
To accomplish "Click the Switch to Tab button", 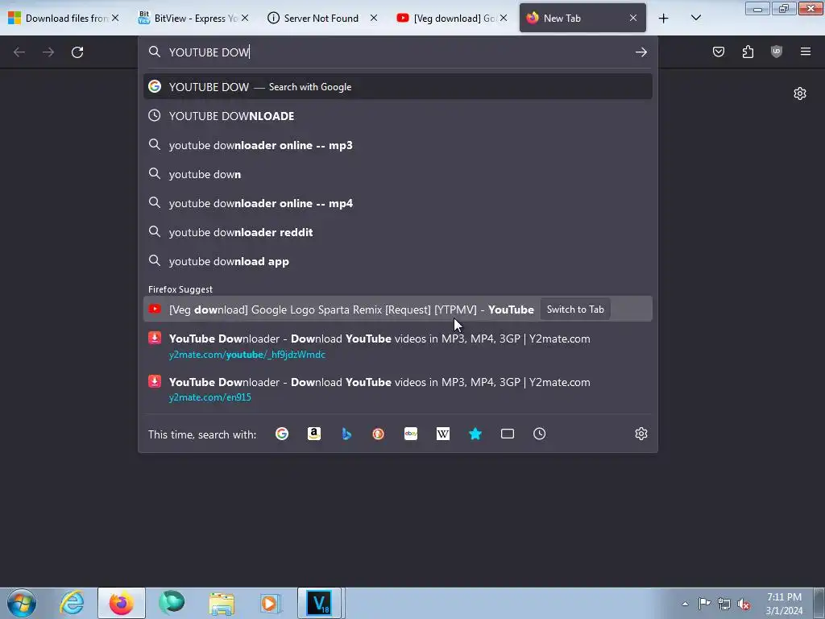I will click(575, 309).
